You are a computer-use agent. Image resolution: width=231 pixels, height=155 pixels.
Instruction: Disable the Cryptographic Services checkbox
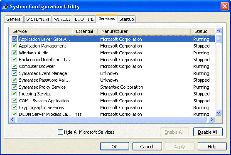pos(14,107)
